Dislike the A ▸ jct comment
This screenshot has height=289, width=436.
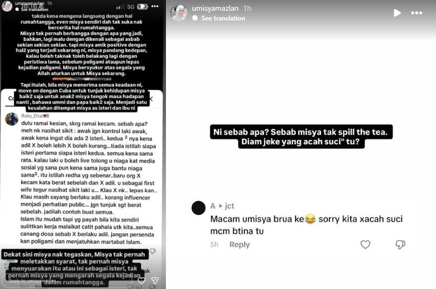coord(400,244)
